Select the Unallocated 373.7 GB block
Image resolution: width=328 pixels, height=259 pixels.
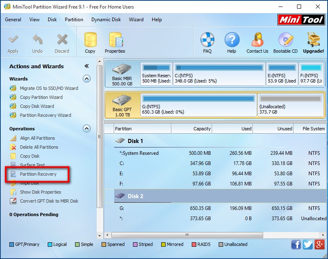point(291,105)
